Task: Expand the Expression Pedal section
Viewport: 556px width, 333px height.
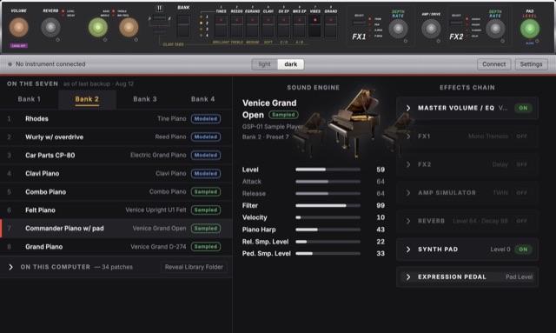Action: click(x=408, y=276)
